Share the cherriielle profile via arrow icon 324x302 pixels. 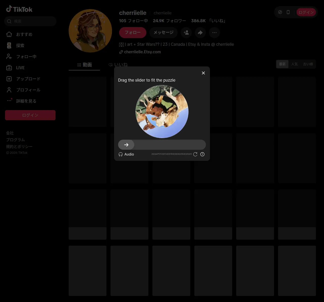tap(200, 33)
